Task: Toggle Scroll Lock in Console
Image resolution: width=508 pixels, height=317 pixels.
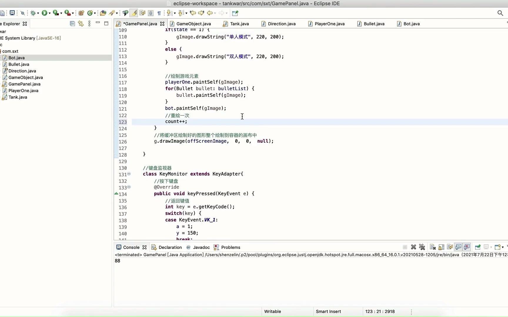Action: tap(441, 247)
